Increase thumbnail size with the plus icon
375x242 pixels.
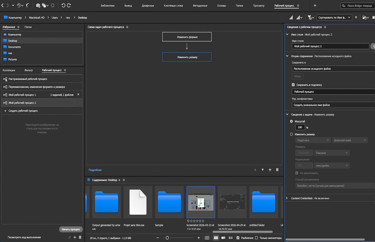pyautogui.click(x=199, y=238)
